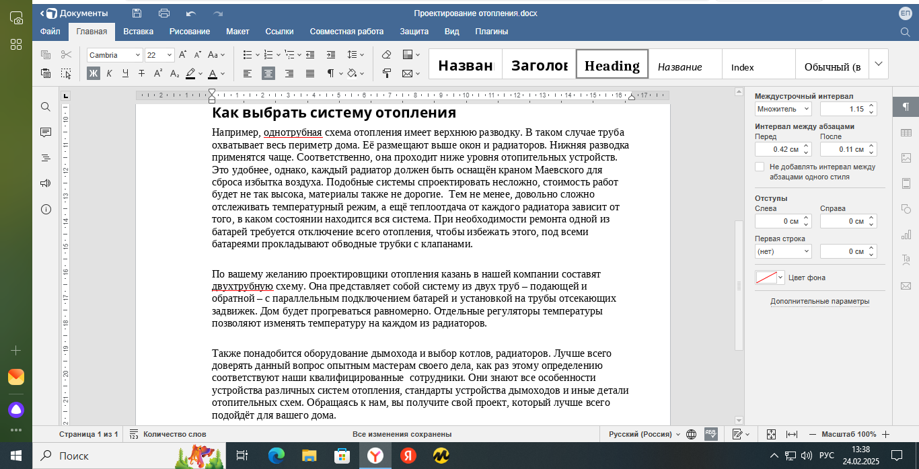Click 'Количество слов' in status bar
This screenshot has height=469, width=919.
[174, 434]
